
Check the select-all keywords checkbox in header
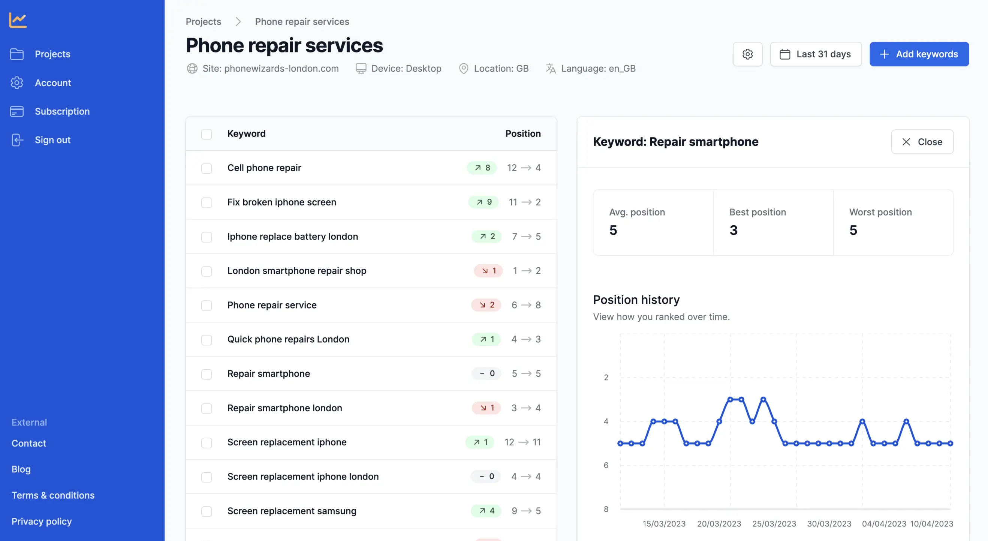(207, 134)
